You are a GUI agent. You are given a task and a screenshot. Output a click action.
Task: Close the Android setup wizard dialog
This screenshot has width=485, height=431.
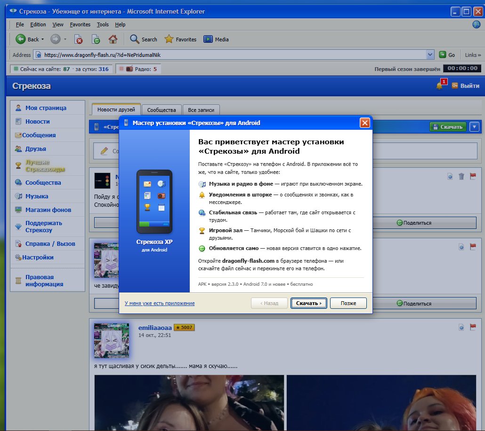365,123
